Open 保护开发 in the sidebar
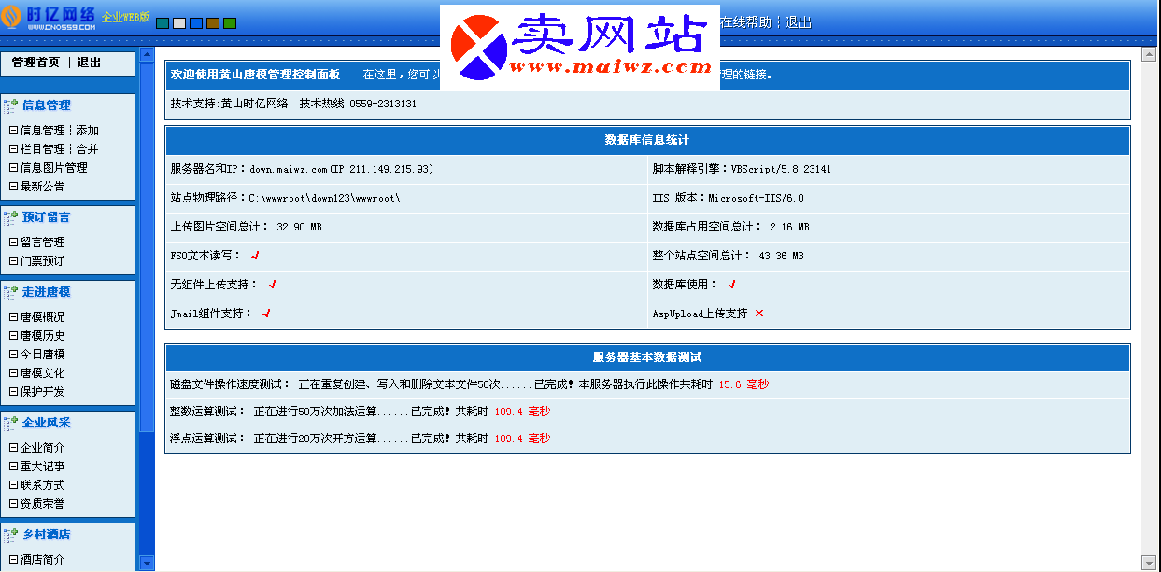This screenshot has height=572, width=1161. click(x=43, y=392)
